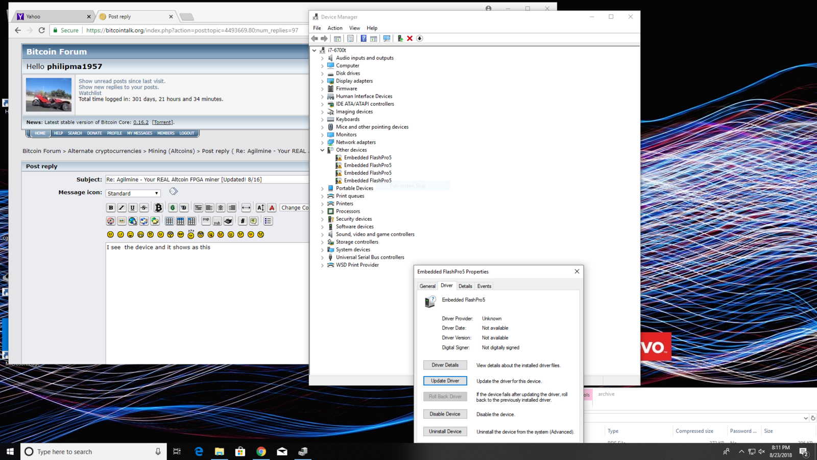817x460 pixels.
Task: Click the Update device driver toolbar icon
Action: (x=400, y=38)
